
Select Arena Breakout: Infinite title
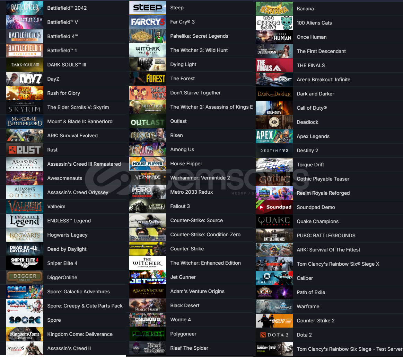click(324, 80)
